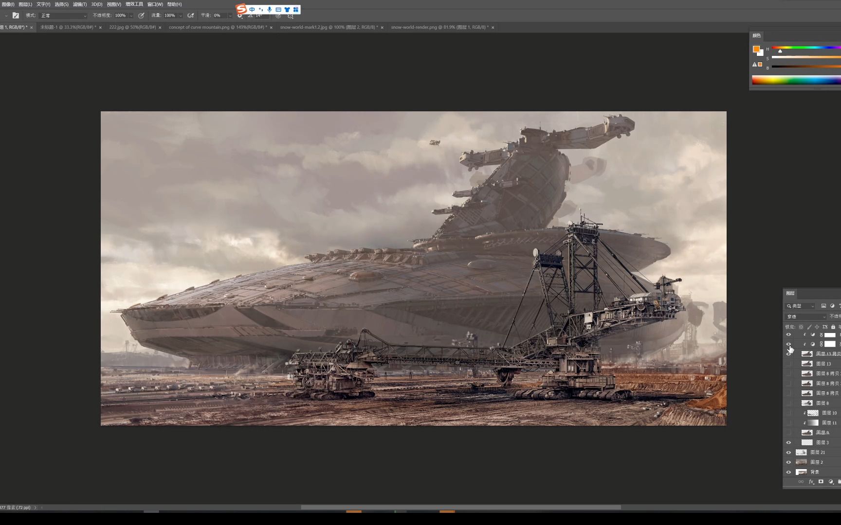Open Sogou toolbox grid icon

296,9
